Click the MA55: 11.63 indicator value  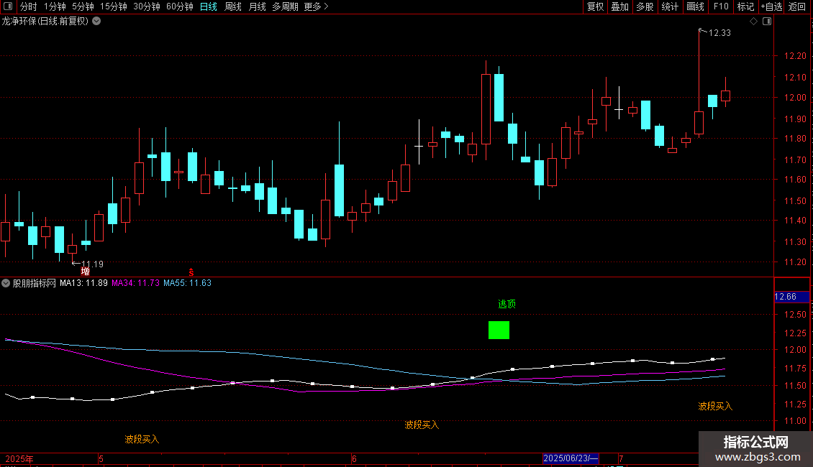click(187, 283)
